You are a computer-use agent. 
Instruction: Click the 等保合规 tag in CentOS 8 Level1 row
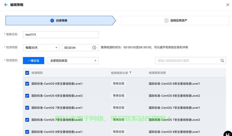coord(118,132)
